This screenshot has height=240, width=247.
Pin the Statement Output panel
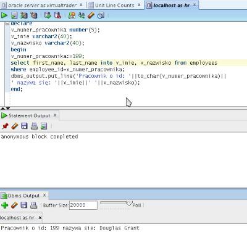(x=5, y=126)
